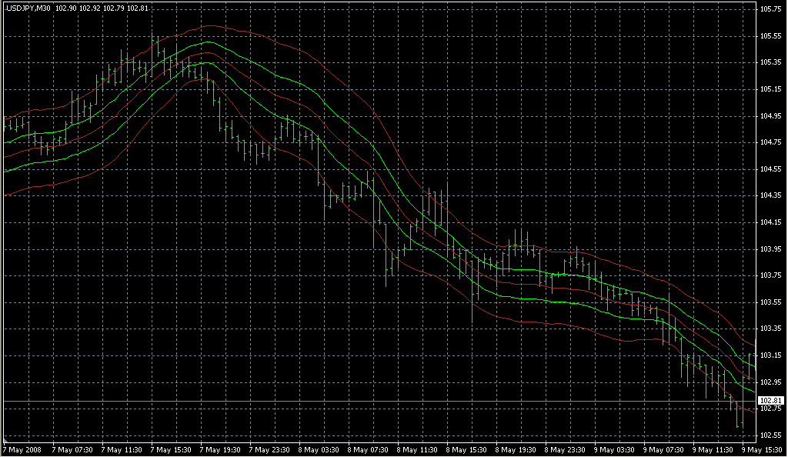This screenshot has width=788, height=457.
Task: Select the 9 May 03:30 time marker
Action: [617, 449]
